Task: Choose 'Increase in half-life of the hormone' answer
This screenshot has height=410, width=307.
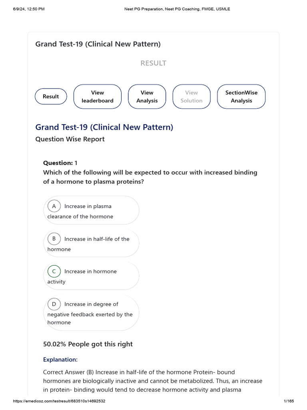Action: pos(91,243)
